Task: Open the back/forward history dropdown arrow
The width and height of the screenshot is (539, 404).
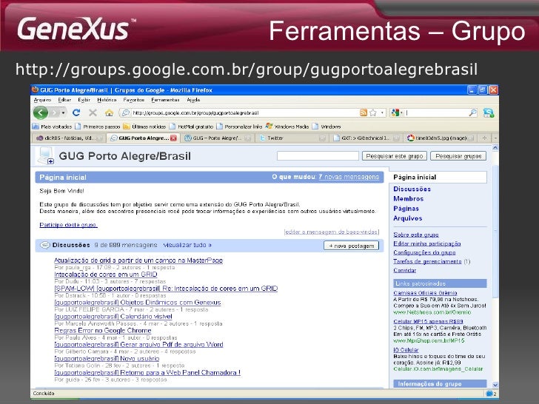Action: (x=63, y=112)
